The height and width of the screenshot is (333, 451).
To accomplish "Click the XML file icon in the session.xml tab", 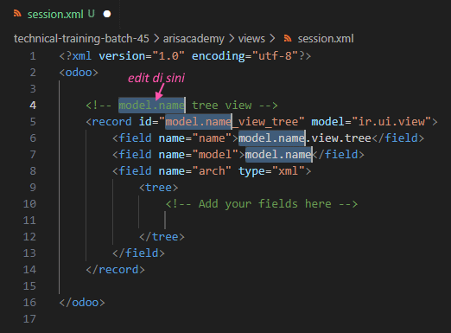I will point(17,13).
